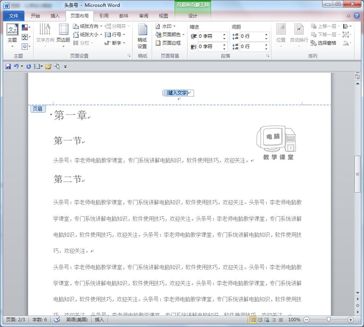Click the word count 字数: 6

tap(40, 320)
